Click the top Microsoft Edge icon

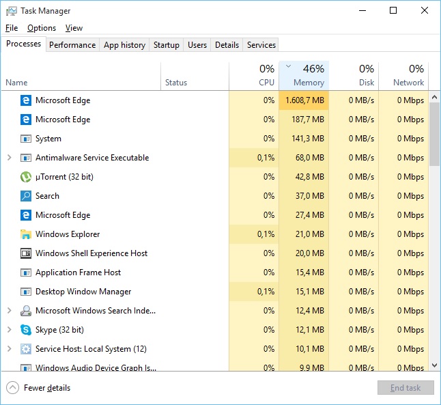point(26,100)
